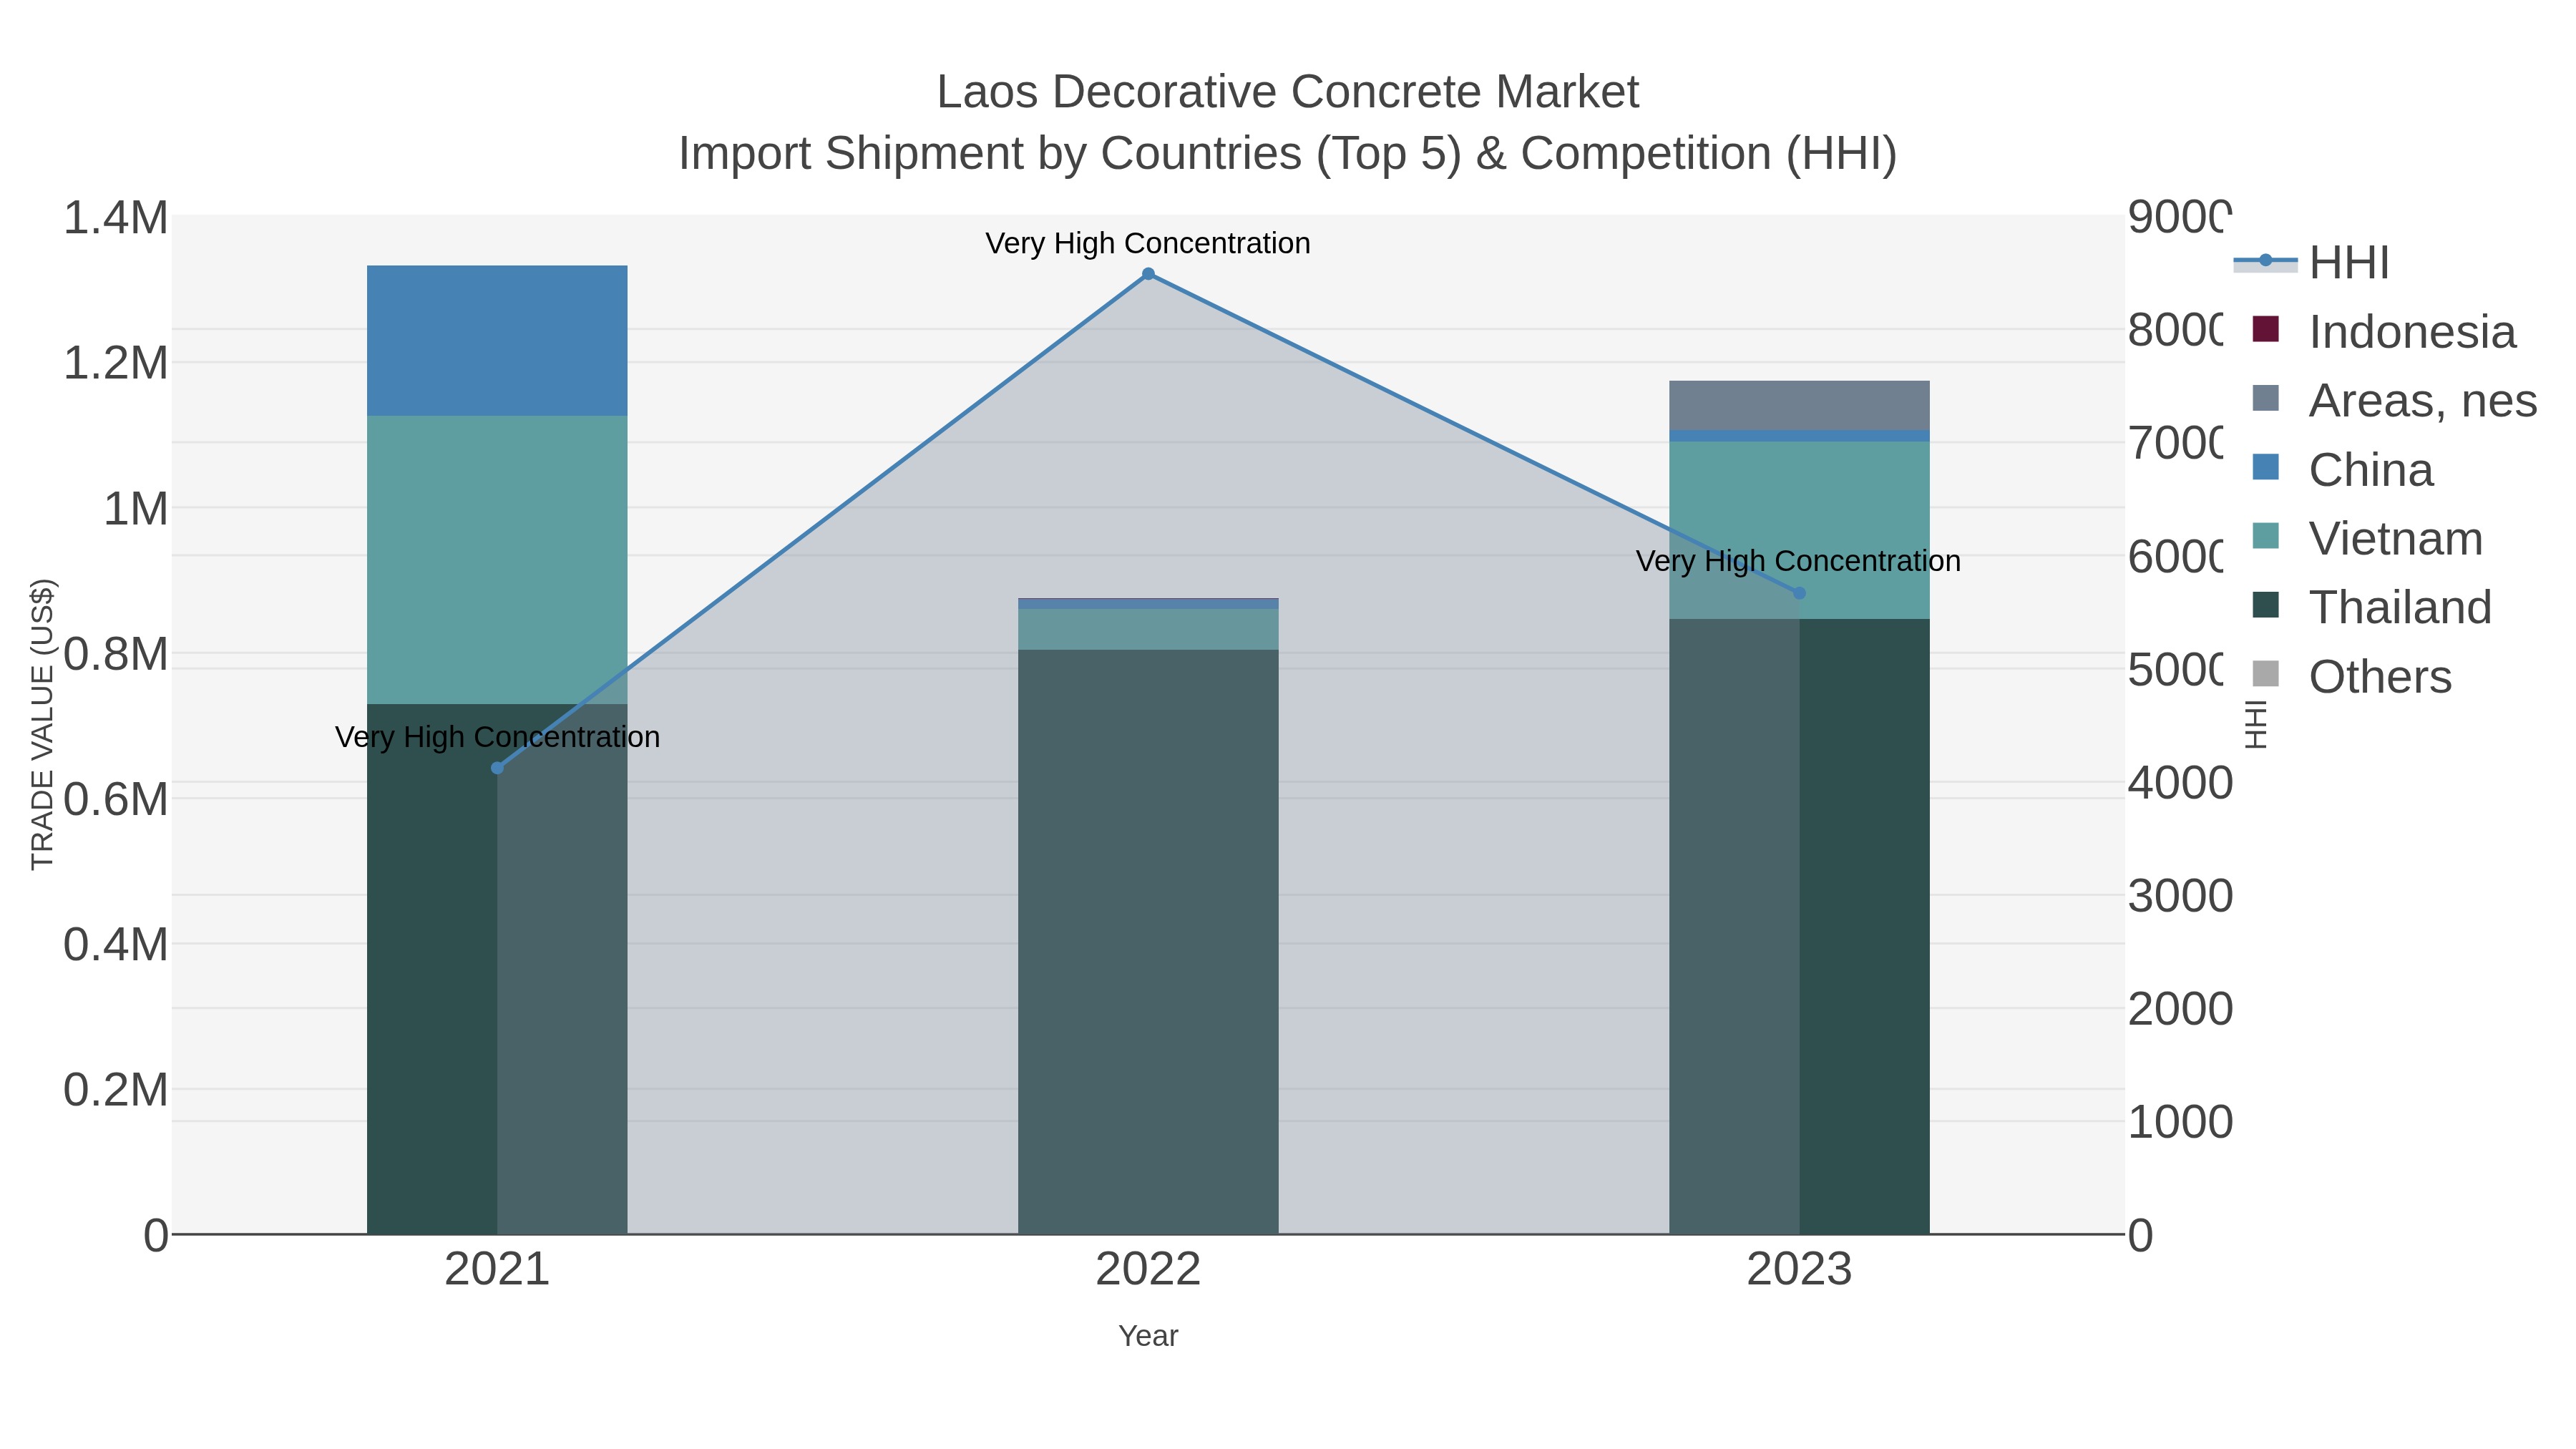The height and width of the screenshot is (1449, 2576).
Task: Click the Others grey legend swatch
Action: point(2266,674)
